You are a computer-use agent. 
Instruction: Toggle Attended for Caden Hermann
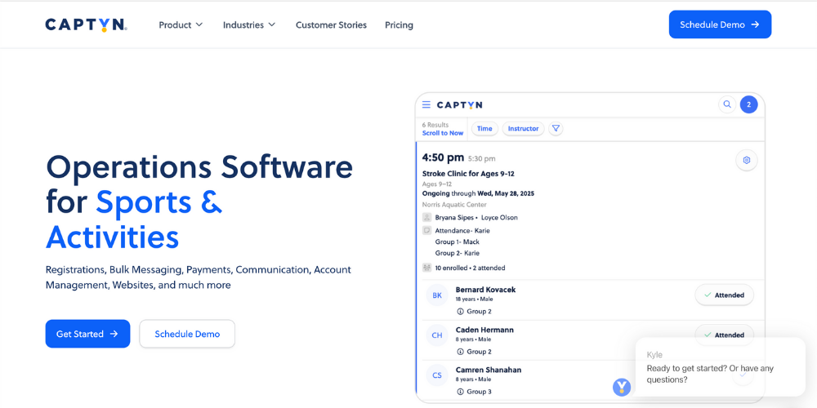724,335
